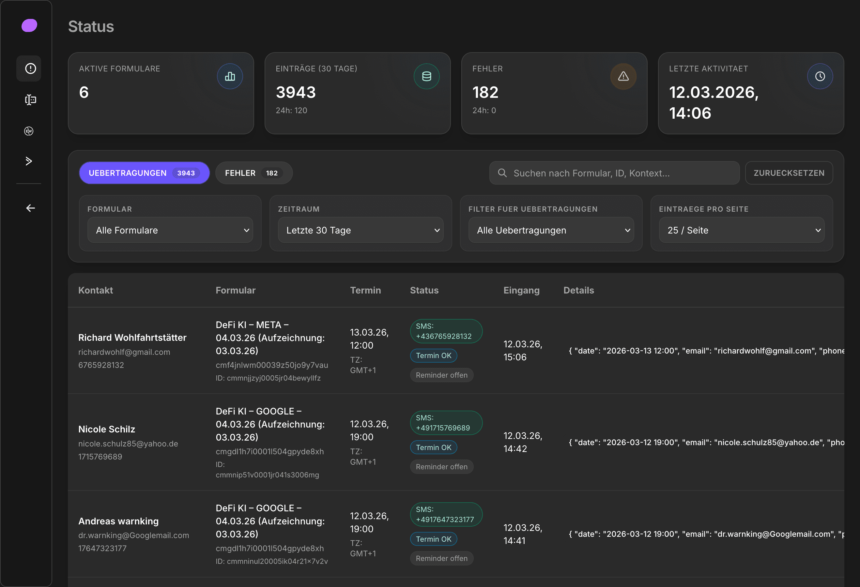The height and width of the screenshot is (587, 860).
Task: Click the purple app logo
Action: (29, 25)
